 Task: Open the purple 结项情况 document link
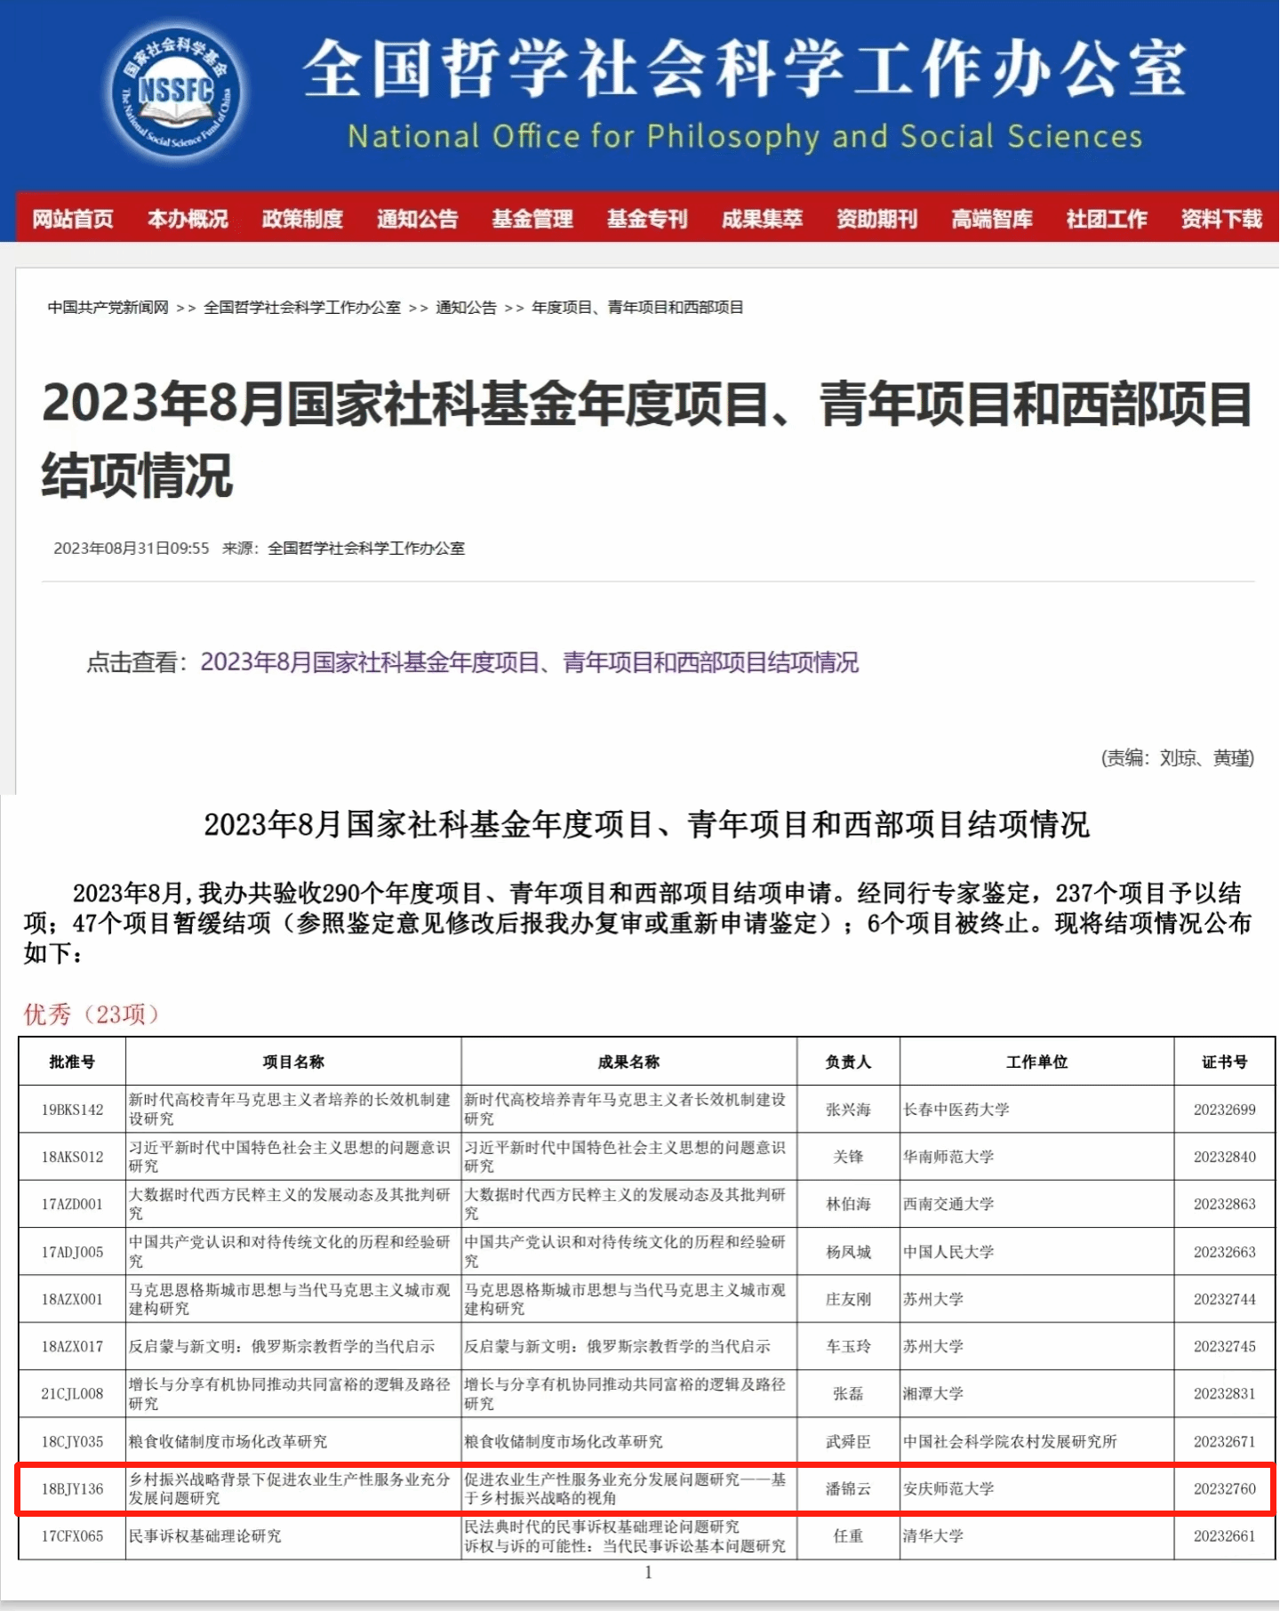click(529, 662)
